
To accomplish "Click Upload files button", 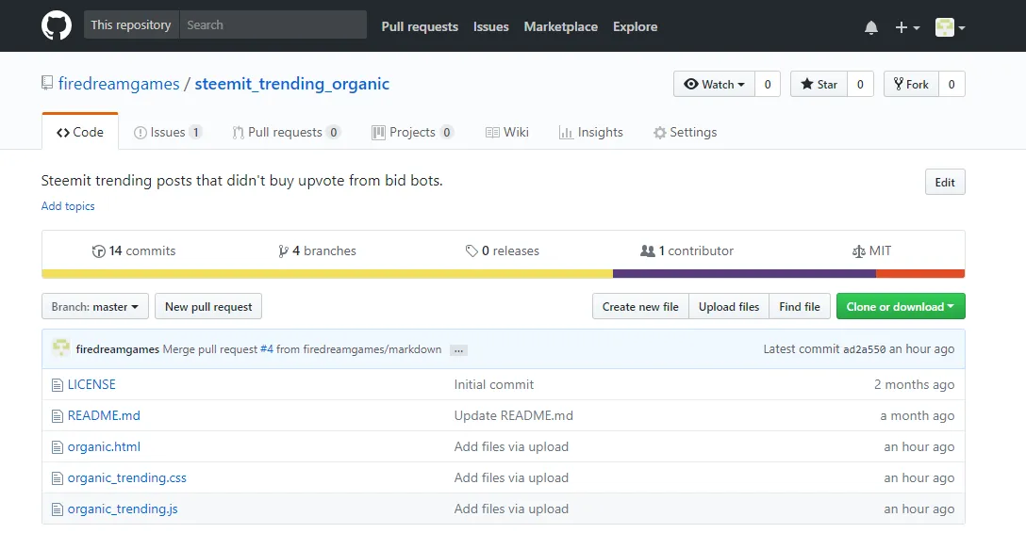I will tap(729, 306).
